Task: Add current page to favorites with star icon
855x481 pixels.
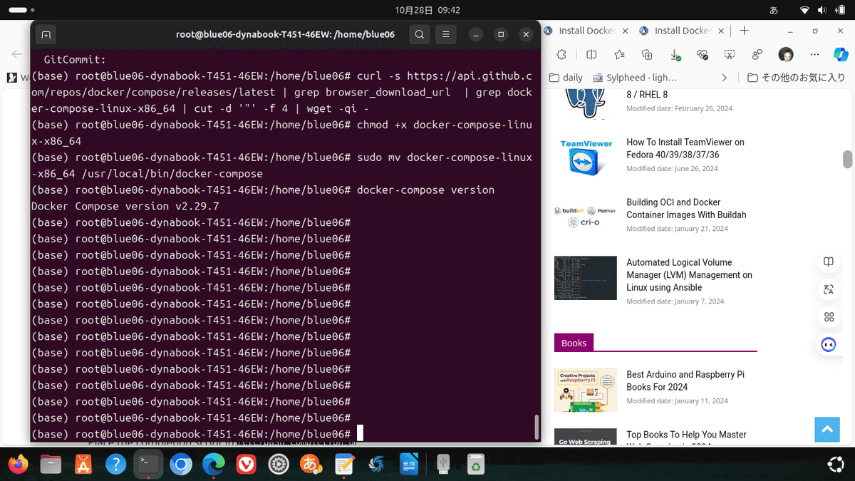Action: [x=618, y=54]
